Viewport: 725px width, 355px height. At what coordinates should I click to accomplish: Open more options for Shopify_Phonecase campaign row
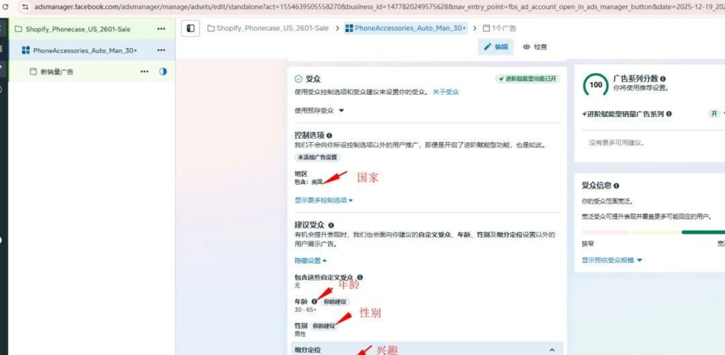point(161,29)
